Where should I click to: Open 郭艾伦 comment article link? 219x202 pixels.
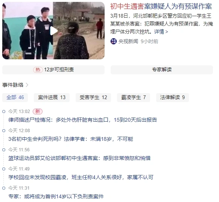coord(79,158)
